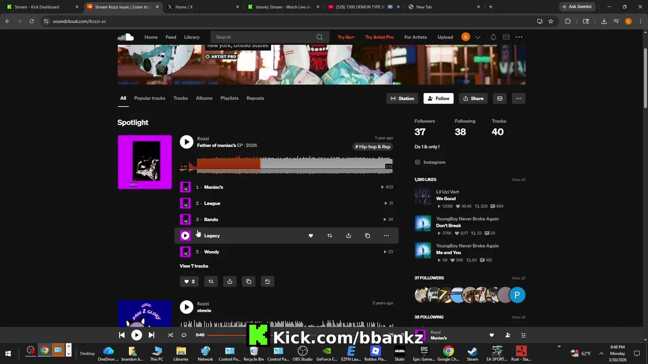Toggle shuffle in player bar
The width and height of the screenshot is (648, 364).
pos(170,335)
